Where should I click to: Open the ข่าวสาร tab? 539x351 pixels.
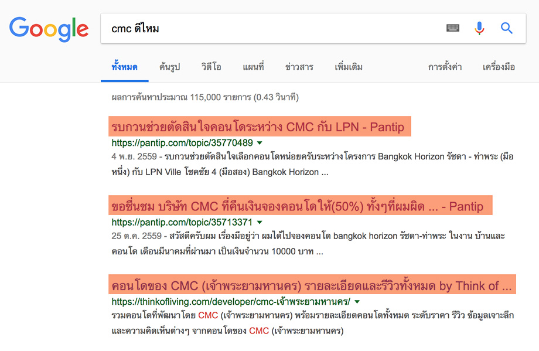[x=299, y=66]
